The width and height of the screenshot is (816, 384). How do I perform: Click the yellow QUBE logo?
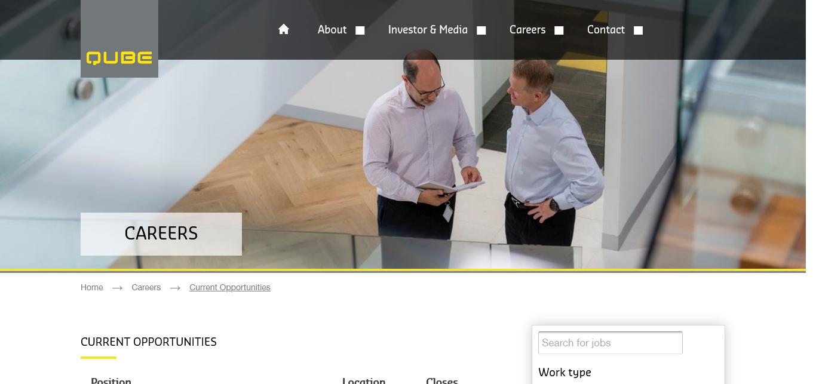119,58
